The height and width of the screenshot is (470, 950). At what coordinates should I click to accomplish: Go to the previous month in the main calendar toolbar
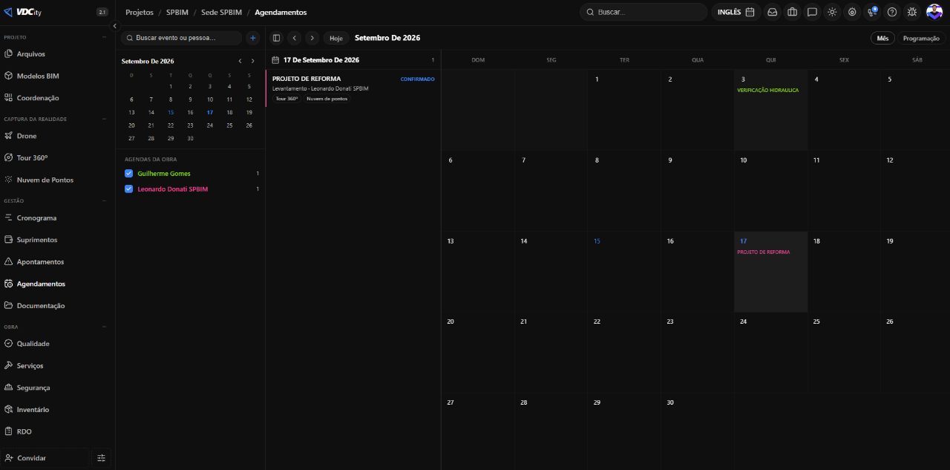point(295,38)
